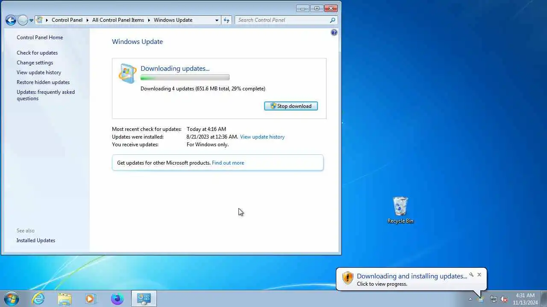547x307 pixels.
Task: Open the Find out more link
Action: (x=228, y=163)
